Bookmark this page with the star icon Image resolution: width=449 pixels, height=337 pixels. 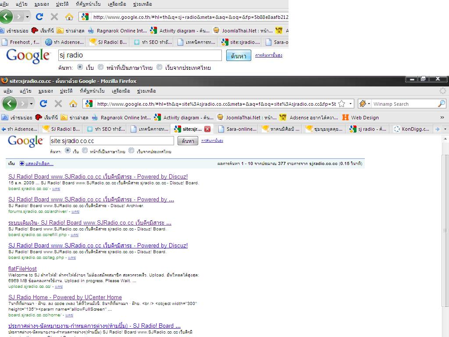tap(341, 104)
